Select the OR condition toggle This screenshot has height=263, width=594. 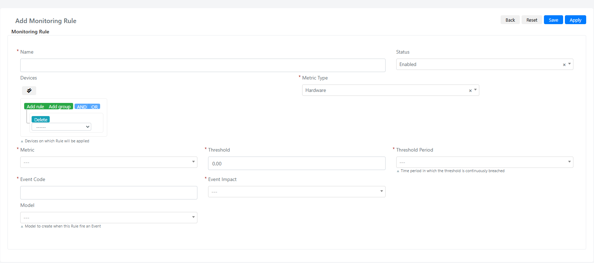coord(94,106)
